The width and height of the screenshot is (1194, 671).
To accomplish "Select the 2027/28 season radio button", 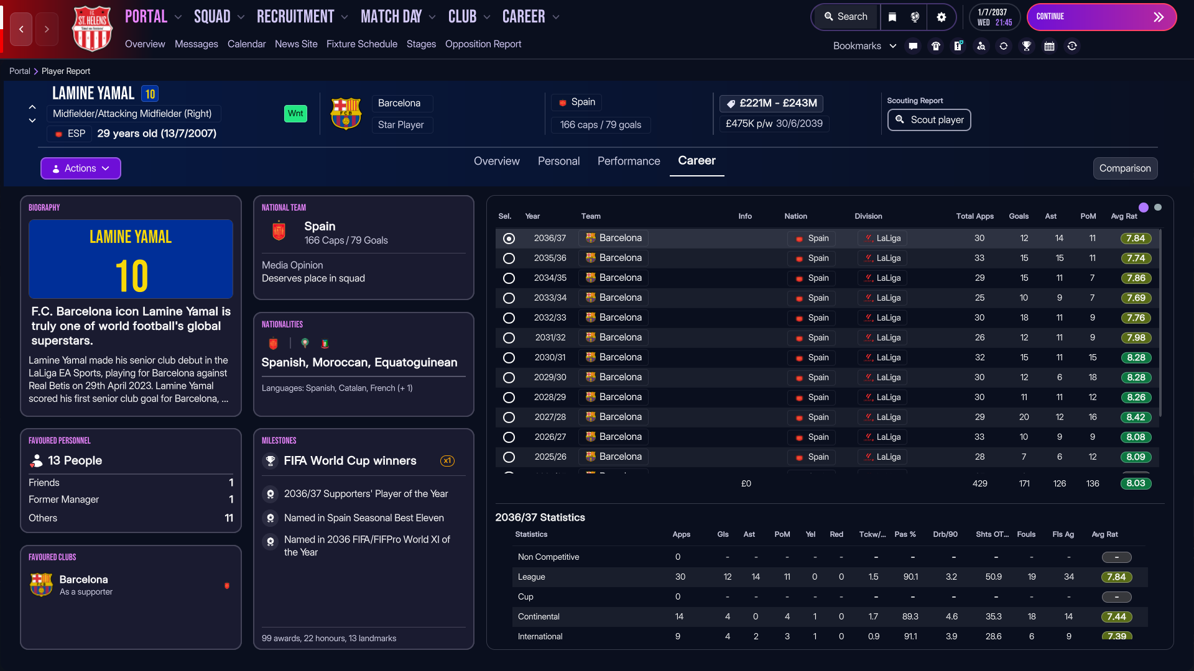I will 509,418.
